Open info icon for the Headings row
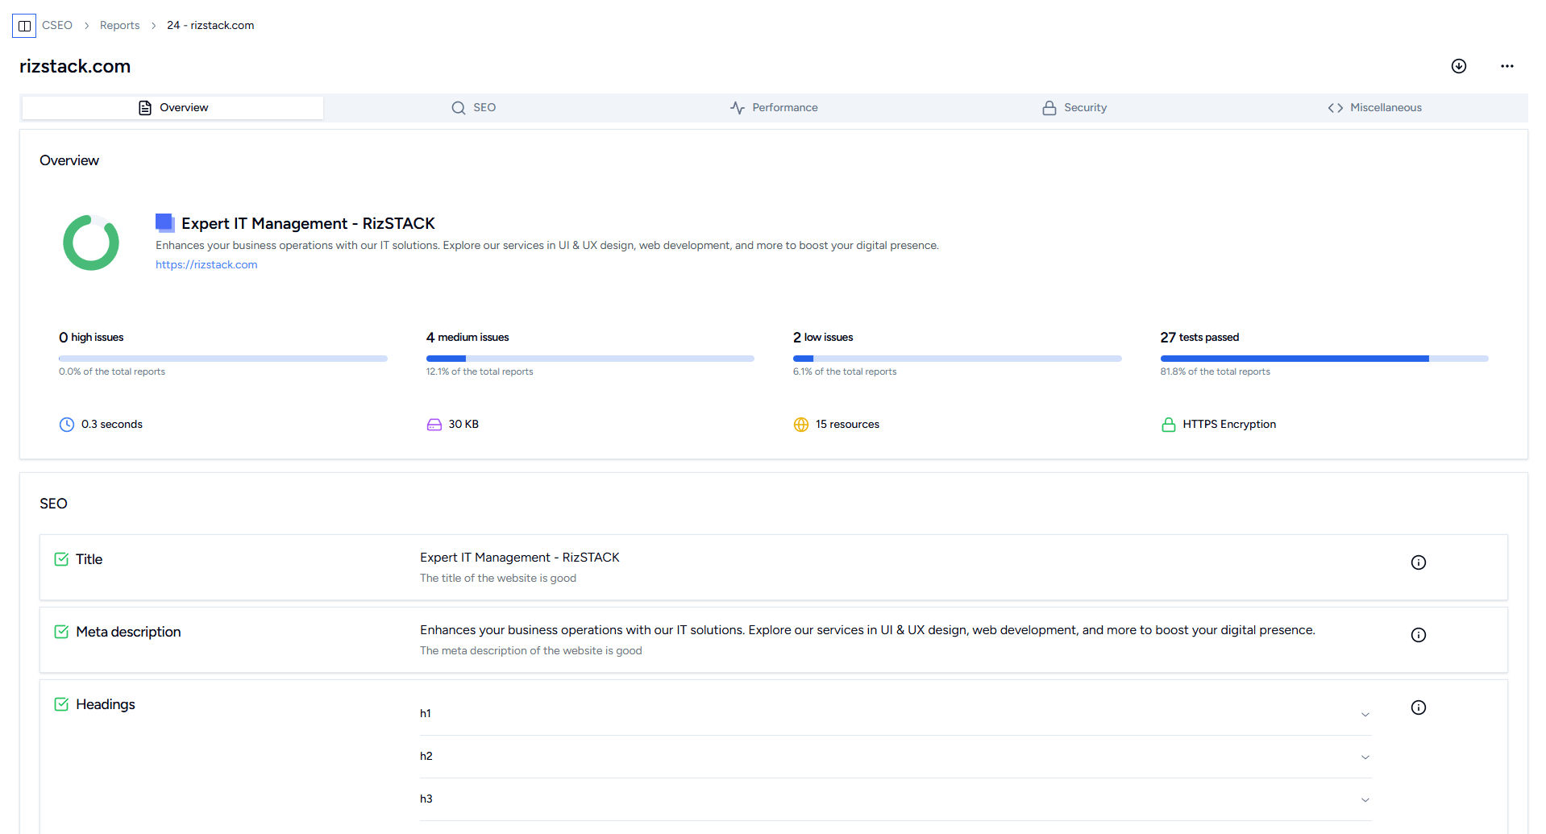Viewport: 1546px width, 834px height. (1418, 707)
